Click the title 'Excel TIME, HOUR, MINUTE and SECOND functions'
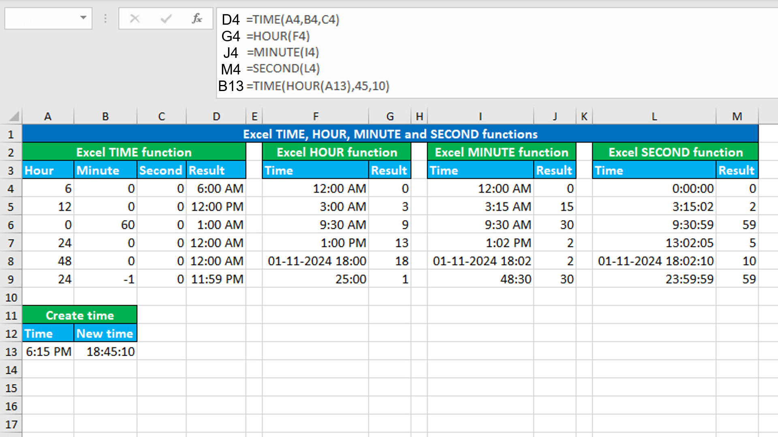The height and width of the screenshot is (437, 778). pos(390,134)
